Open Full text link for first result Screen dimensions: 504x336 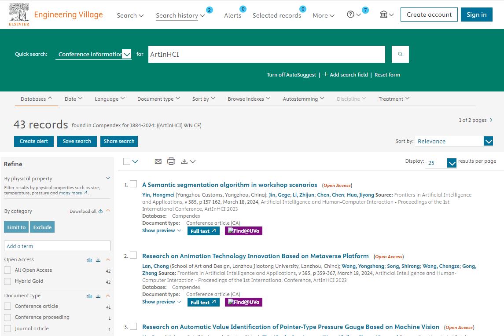tap(203, 231)
